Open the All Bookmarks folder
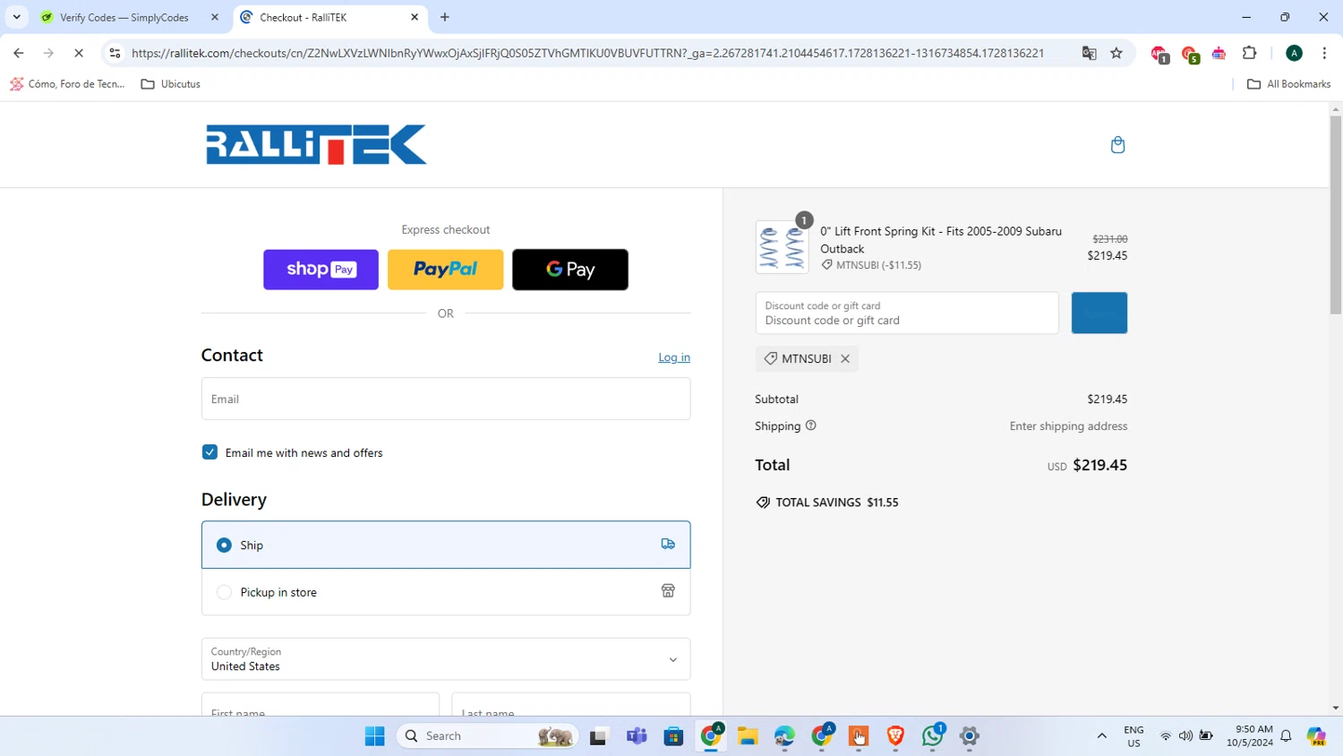Viewport: 1343px width, 756px height. pyautogui.click(x=1289, y=84)
